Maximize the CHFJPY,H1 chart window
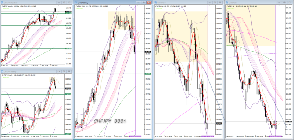Image resolution: width=294 pixels, height=140 pixels. (x=285, y=3)
